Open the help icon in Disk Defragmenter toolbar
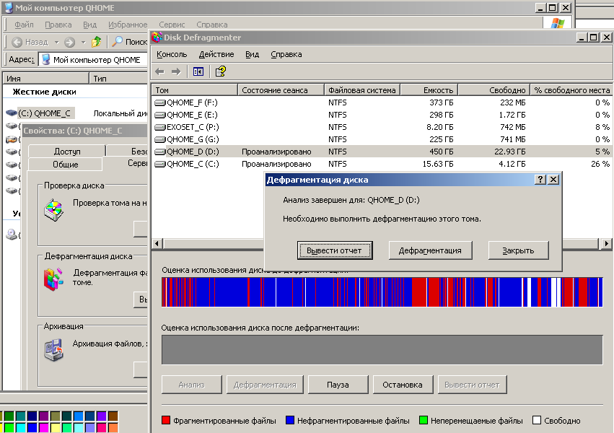Viewport: 614px width, 433px height. pyautogui.click(x=221, y=71)
